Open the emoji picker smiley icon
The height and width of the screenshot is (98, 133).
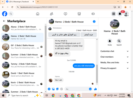(90, 89)
